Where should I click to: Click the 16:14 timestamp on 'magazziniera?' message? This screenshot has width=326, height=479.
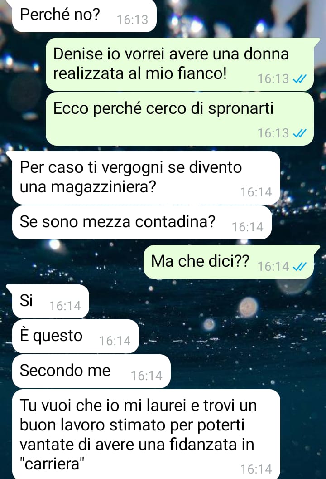pos(256,192)
